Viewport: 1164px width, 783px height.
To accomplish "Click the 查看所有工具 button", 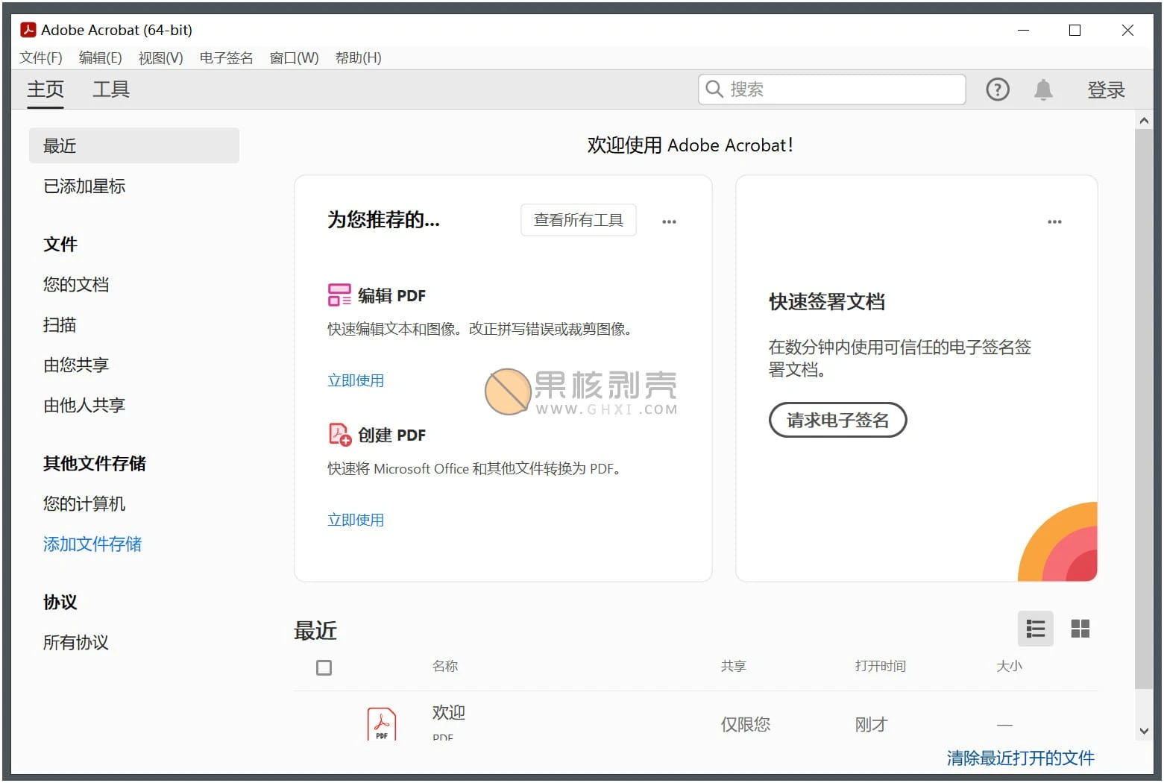I will pyautogui.click(x=578, y=220).
